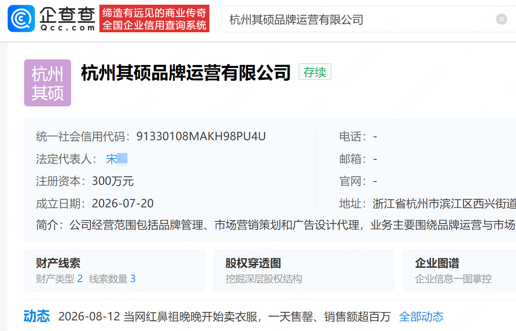
Task: Click the 线索数量 count 3
Action: coord(133,279)
